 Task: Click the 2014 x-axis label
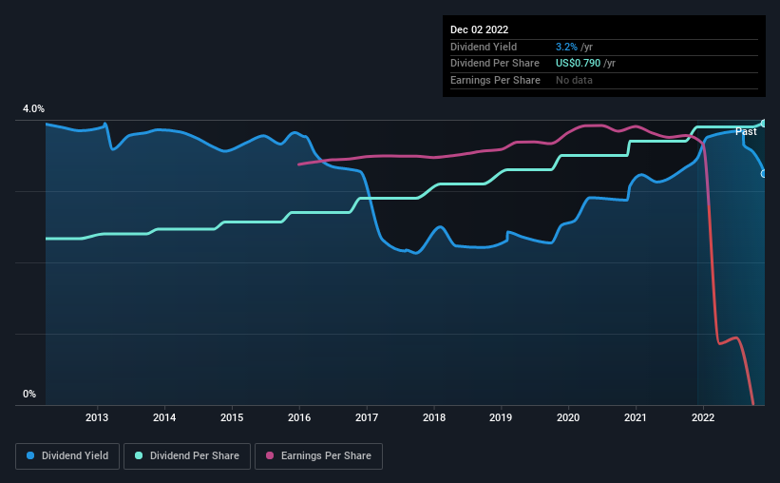(164, 417)
